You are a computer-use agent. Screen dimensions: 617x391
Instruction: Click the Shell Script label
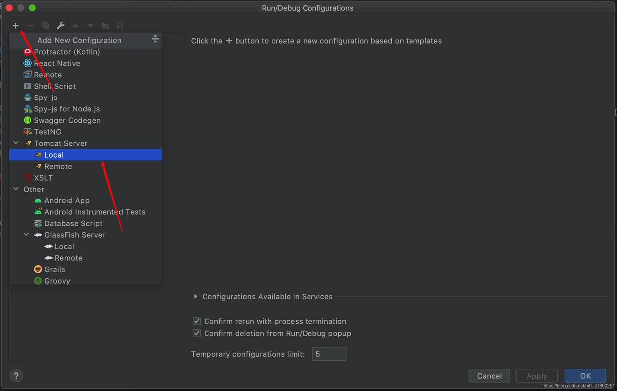coord(55,86)
